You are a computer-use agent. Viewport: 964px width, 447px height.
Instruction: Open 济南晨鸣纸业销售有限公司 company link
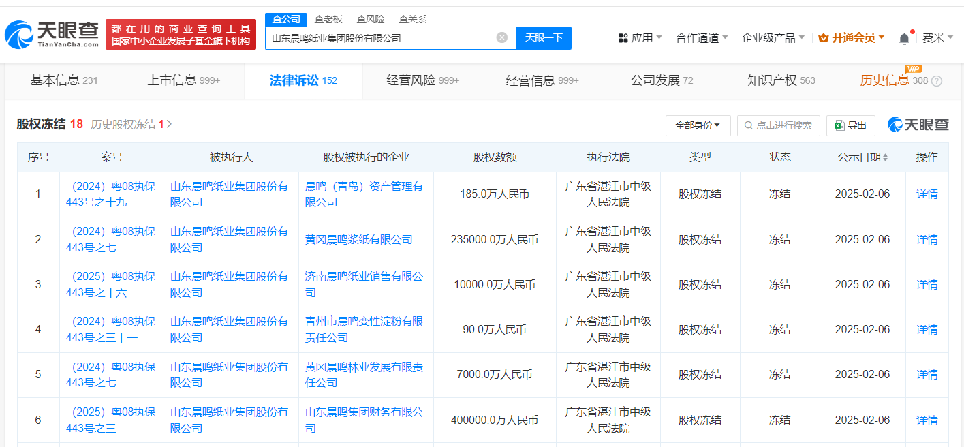(x=364, y=284)
